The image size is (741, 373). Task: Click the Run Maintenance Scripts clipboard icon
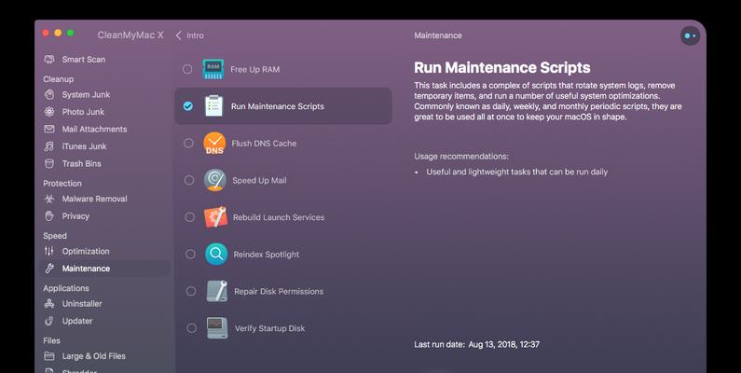(213, 106)
